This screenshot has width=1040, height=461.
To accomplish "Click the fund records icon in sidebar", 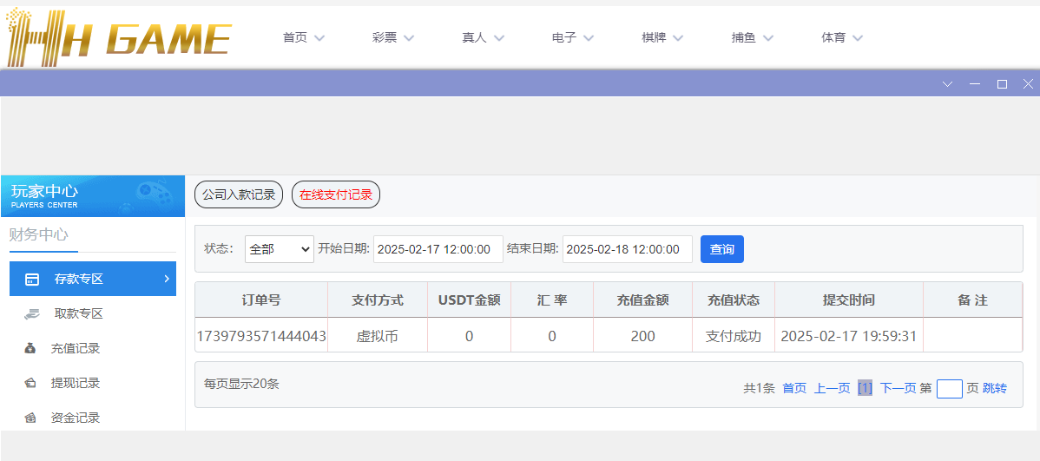I will pyautogui.click(x=30, y=418).
